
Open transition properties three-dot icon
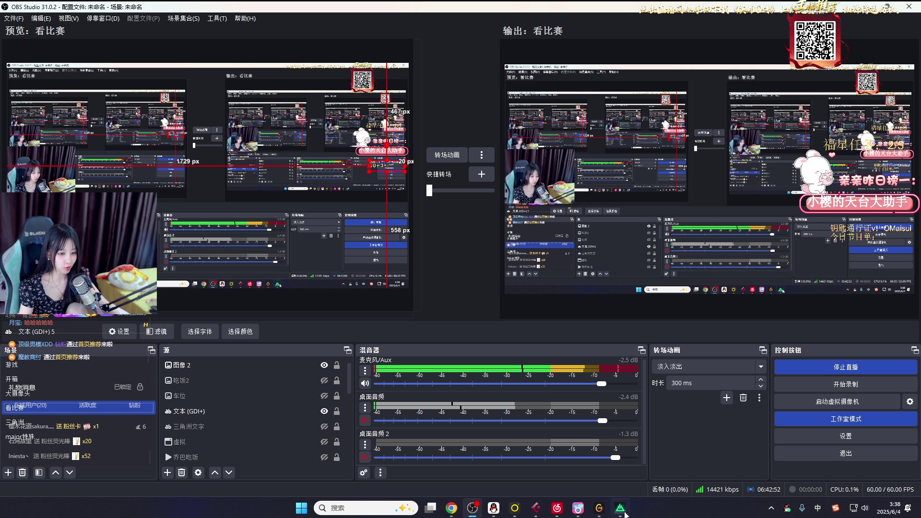point(759,398)
